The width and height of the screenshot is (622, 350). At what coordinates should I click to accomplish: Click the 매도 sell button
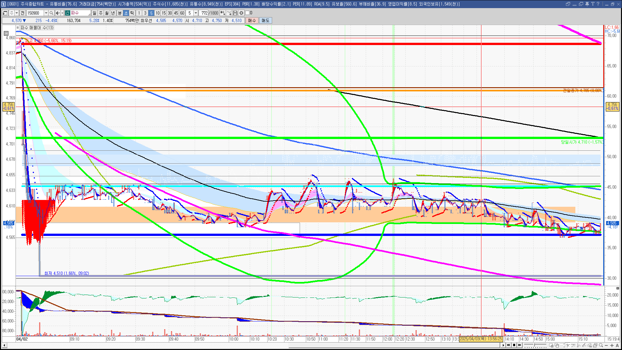(265, 20)
